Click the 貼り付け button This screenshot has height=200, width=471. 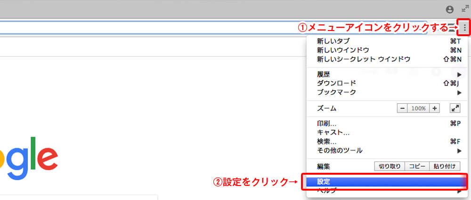[445, 166]
